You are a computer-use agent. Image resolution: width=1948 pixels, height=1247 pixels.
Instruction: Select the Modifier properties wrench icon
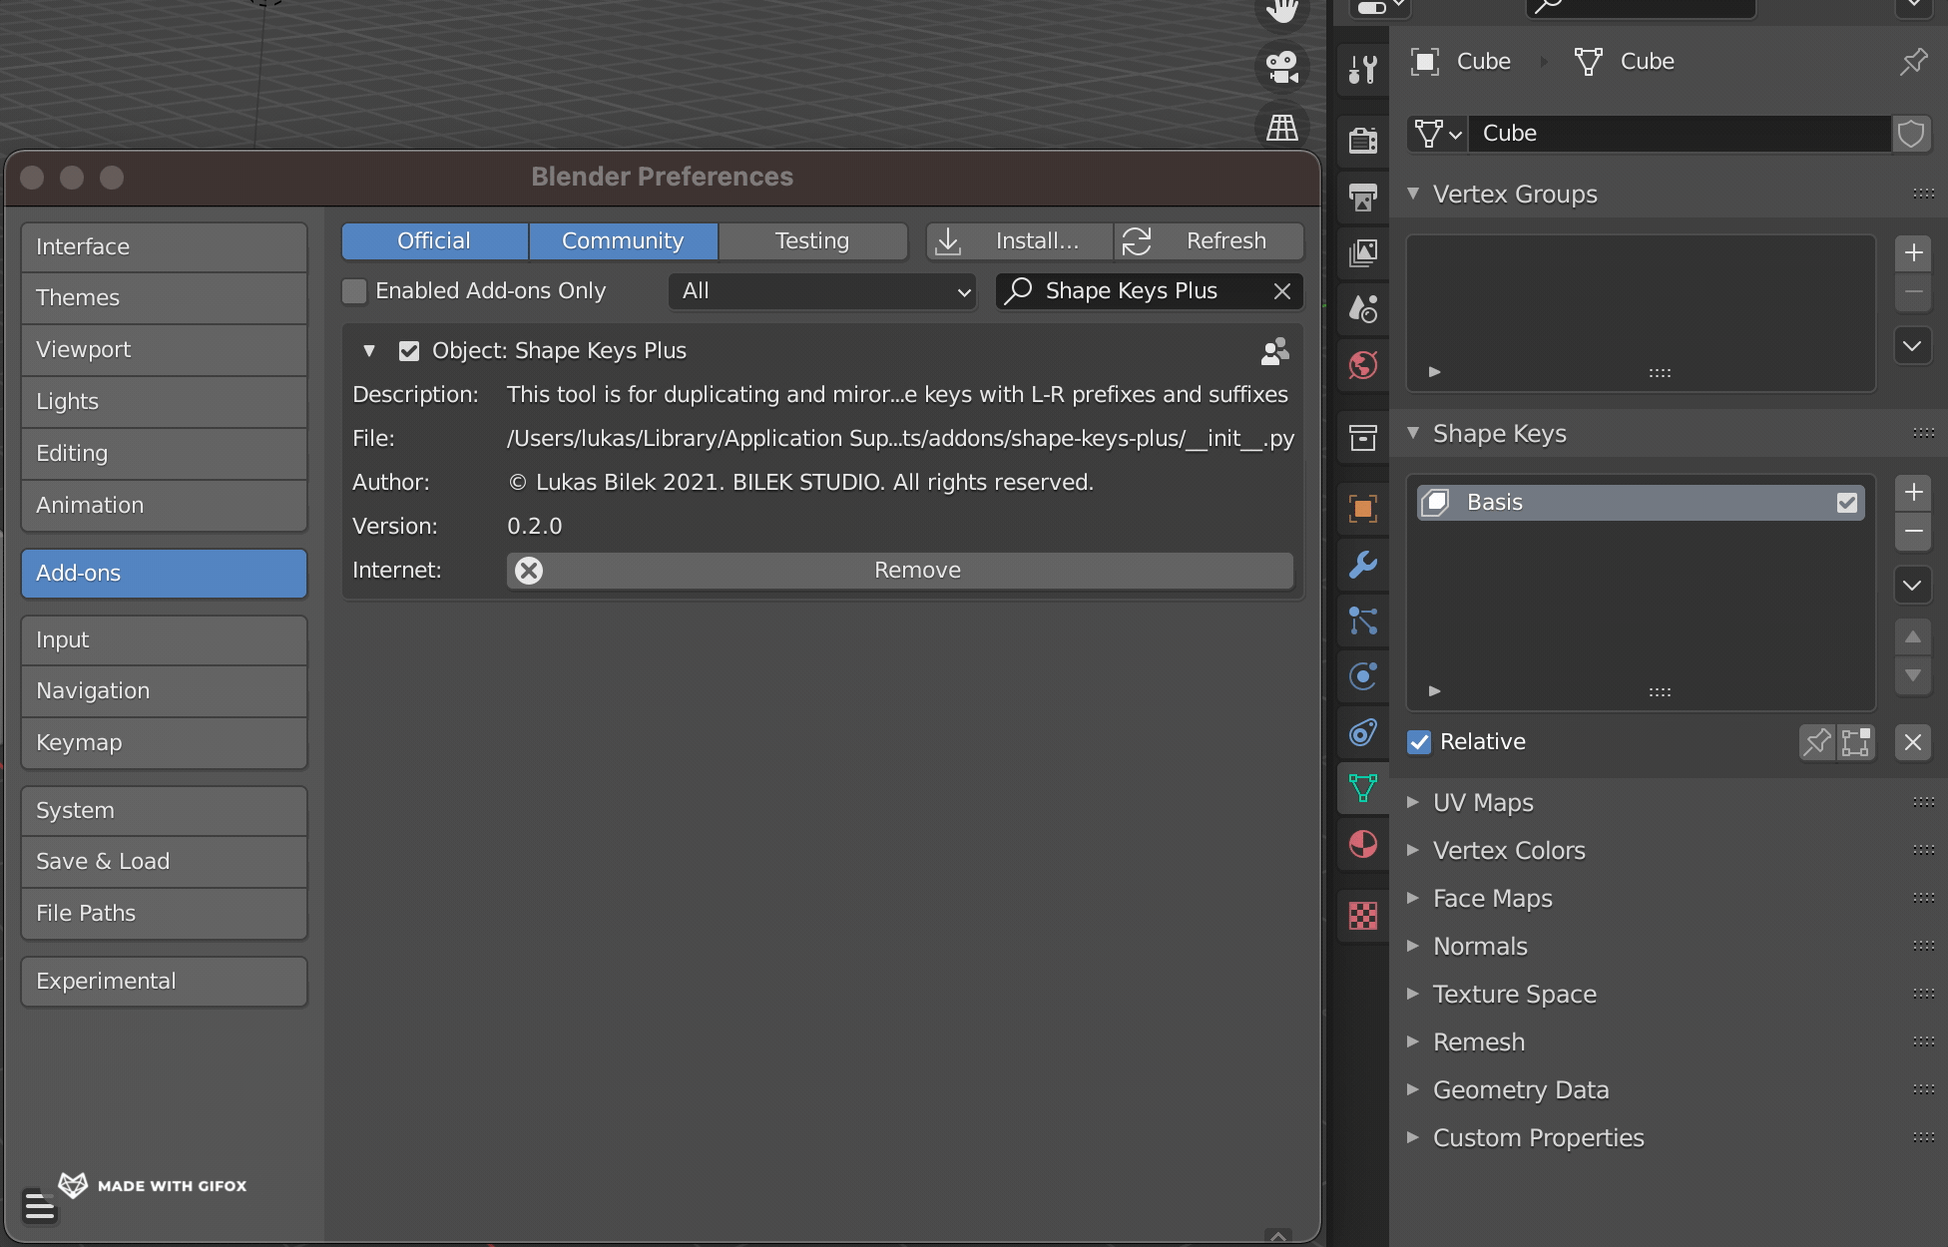pos(1362,566)
